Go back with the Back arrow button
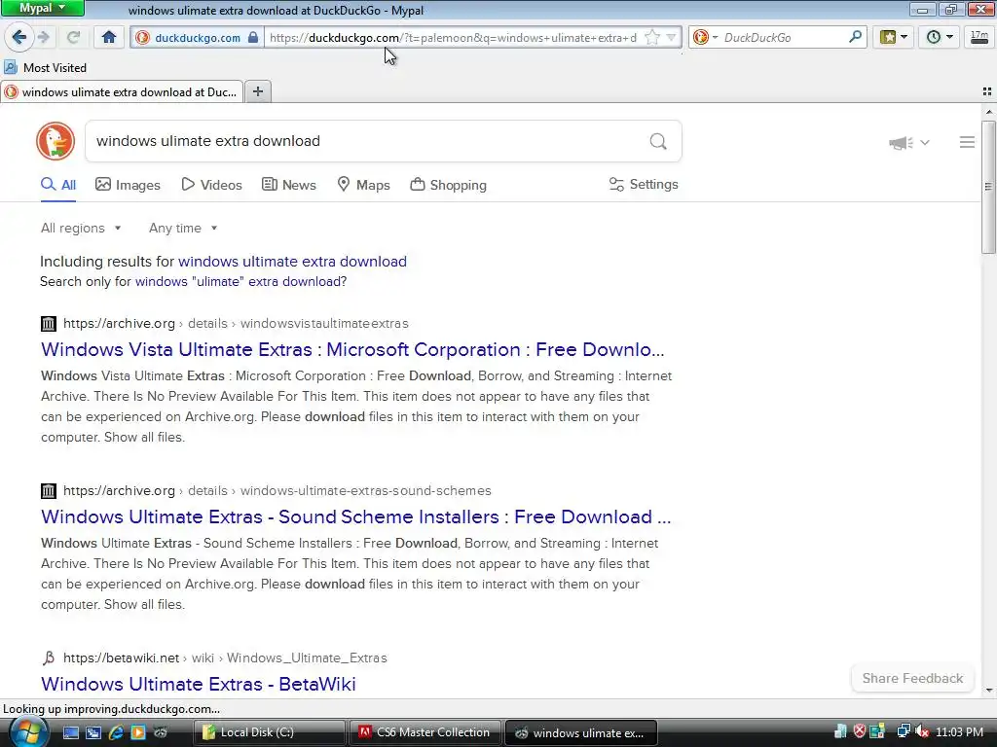This screenshot has width=997, height=747. (x=19, y=38)
